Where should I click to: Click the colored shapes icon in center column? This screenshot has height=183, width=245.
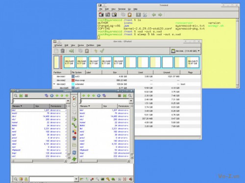(74, 132)
